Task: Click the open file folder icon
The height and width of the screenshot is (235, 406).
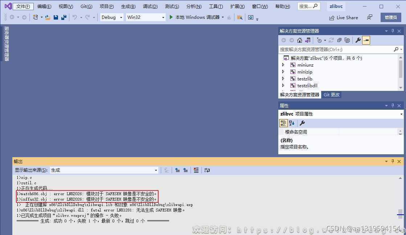Action: tap(48, 17)
